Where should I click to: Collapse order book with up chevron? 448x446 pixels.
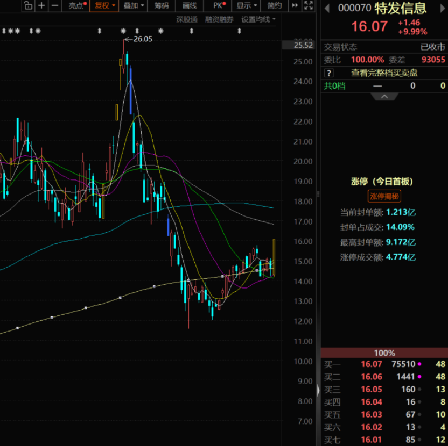click(384, 97)
